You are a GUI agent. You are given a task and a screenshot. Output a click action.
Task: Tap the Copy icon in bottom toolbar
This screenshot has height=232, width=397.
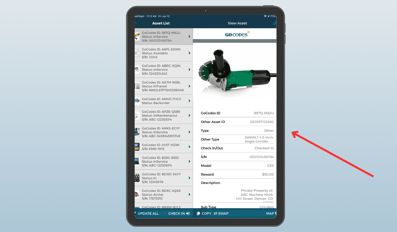click(198, 214)
